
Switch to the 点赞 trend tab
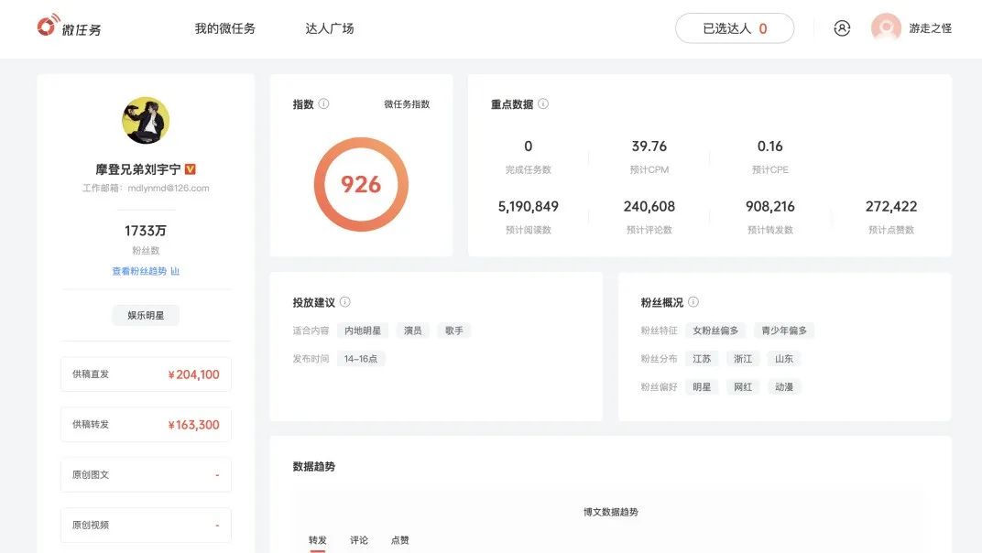(x=398, y=540)
